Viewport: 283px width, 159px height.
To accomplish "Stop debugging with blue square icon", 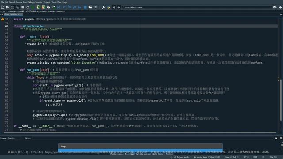I will [x=85, y=7].
